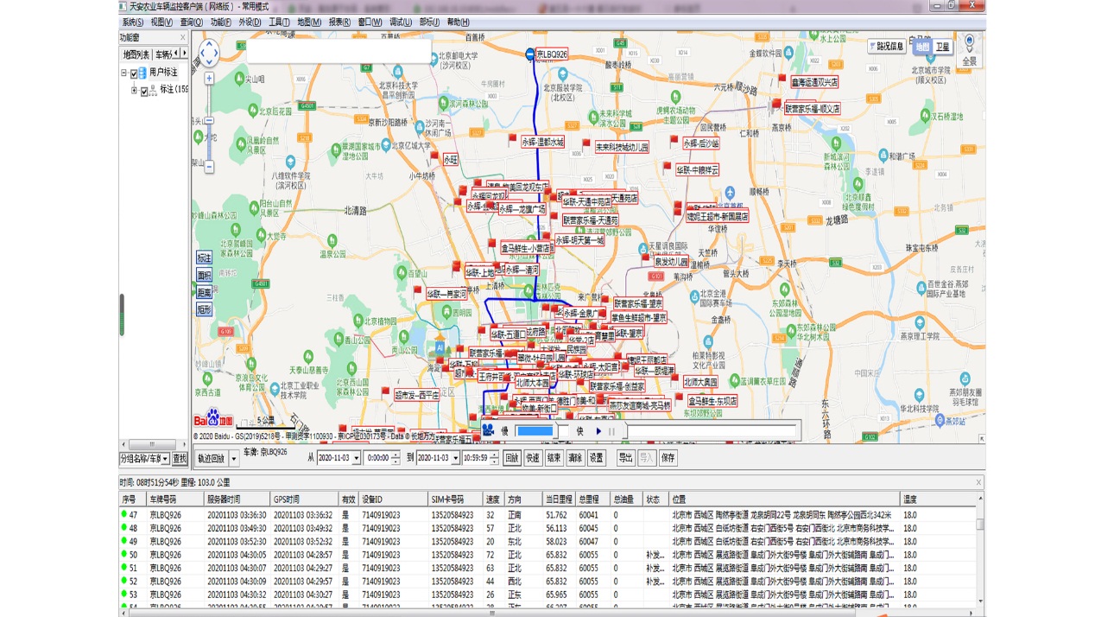Open the start date 2020-11-03 dropdown
1095x617 pixels.
tap(356, 459)
